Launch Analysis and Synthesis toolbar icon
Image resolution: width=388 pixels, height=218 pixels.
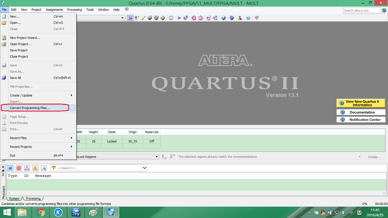[186, 18]
